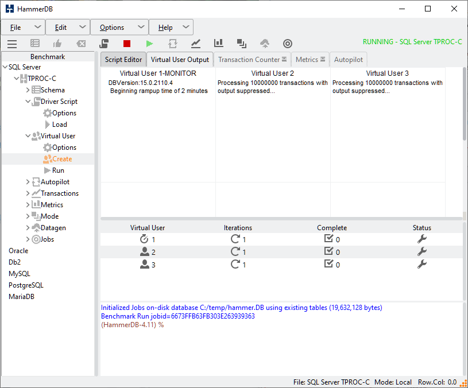Click the iterations cycle icon for user 1

[x=235, y=239]
